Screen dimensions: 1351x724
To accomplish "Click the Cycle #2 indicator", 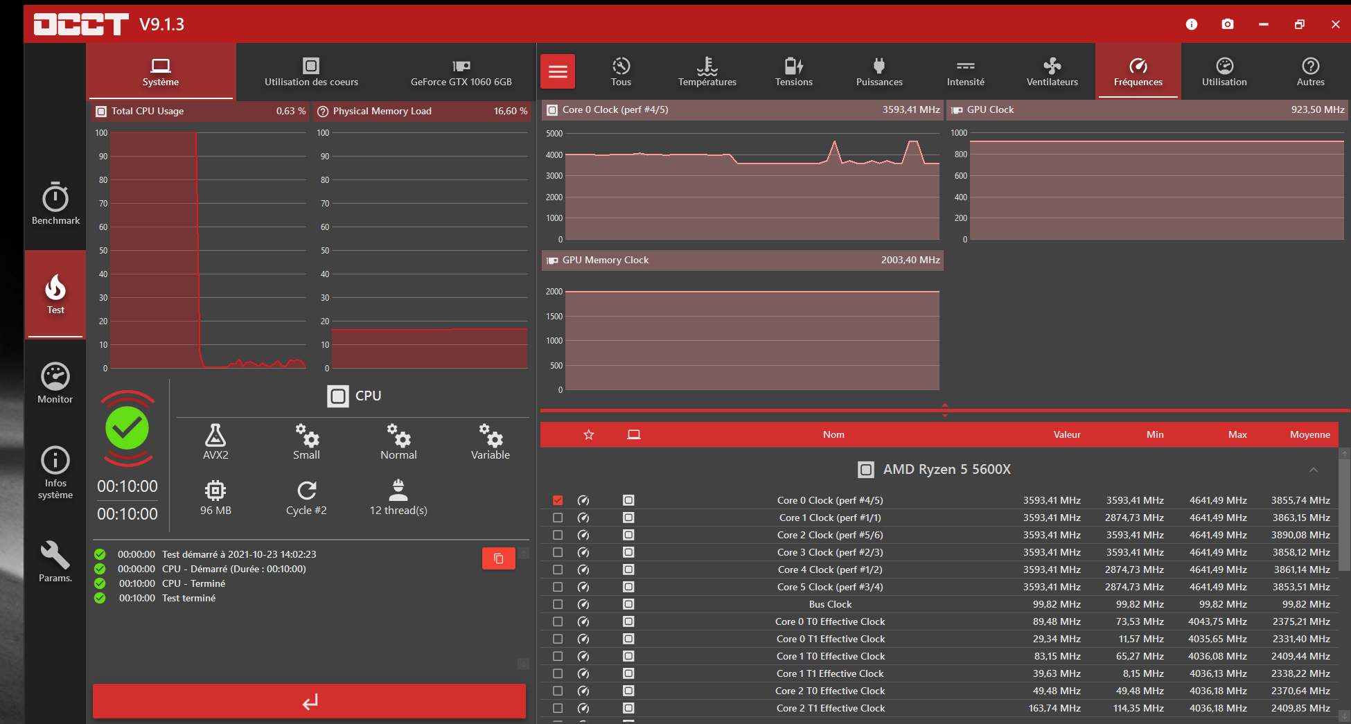I will [x=306, y=497].
